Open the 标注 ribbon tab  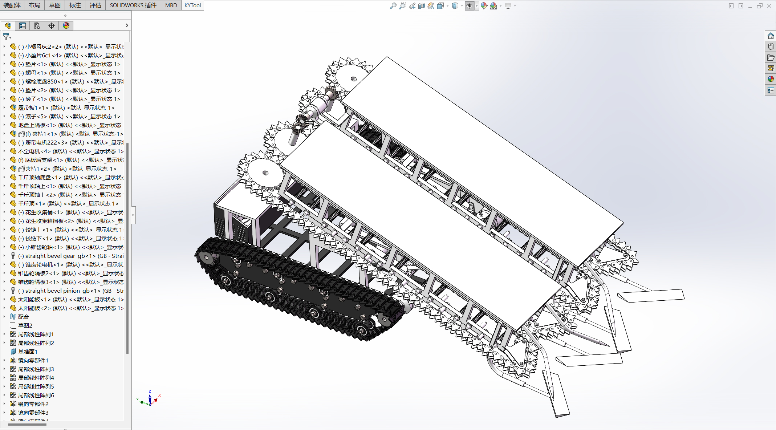pos(75,5)
